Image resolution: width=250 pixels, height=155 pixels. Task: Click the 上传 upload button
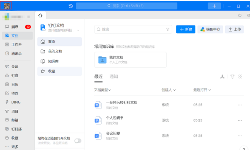pyautogui.click(x=235, y=30)
